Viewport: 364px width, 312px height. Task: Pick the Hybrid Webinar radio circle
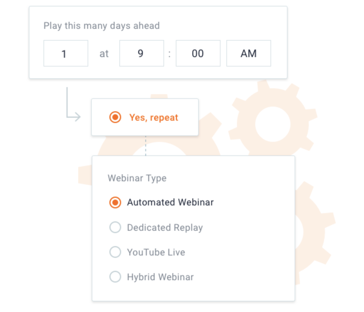[x=115, y=277]
